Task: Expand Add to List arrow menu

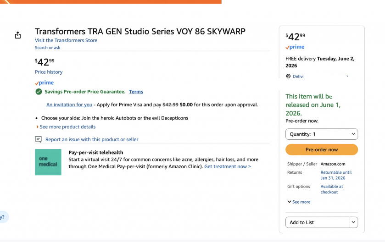Action: pyautogui.click(x=353, y=222)
